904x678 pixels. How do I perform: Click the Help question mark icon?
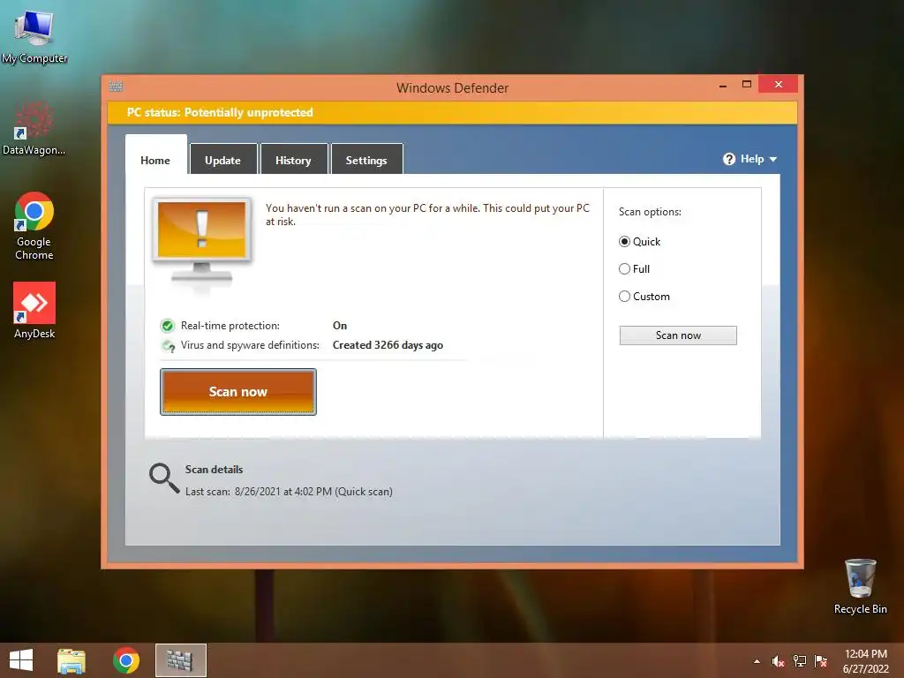[728, 159]
